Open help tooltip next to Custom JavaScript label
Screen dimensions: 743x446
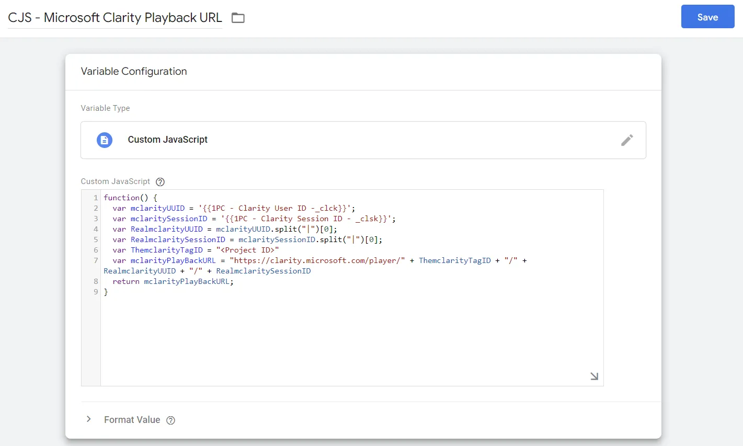coord(161,182)
